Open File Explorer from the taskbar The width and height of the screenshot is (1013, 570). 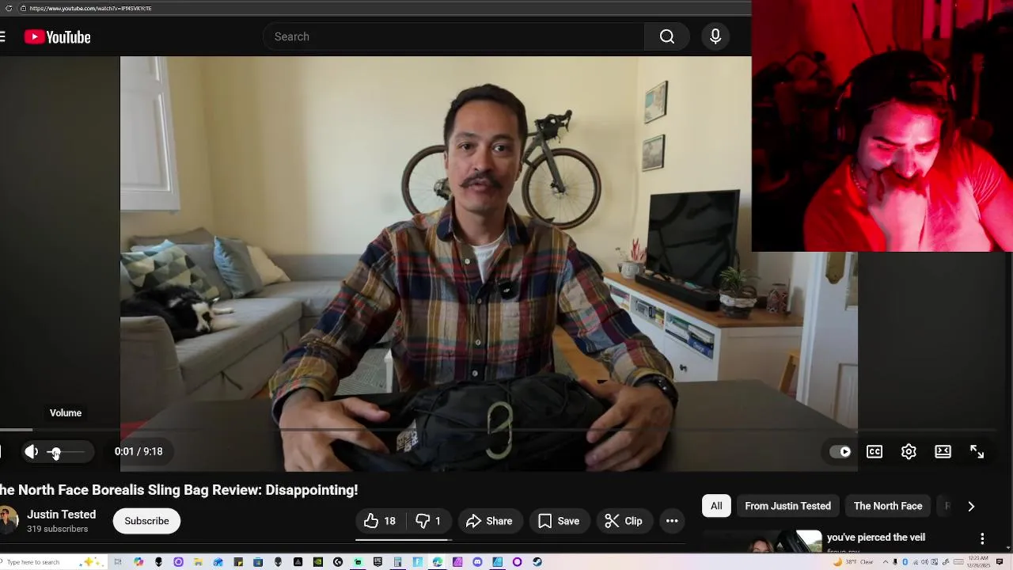[198, 562]
